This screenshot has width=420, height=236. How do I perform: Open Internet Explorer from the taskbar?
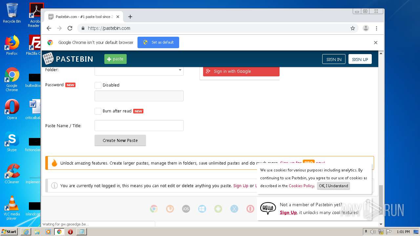click(26, 232)
